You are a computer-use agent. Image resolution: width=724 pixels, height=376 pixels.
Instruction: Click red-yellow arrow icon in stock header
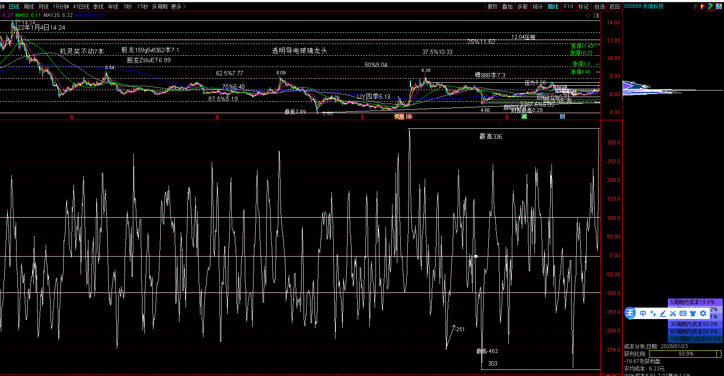(x=703, y=7)
